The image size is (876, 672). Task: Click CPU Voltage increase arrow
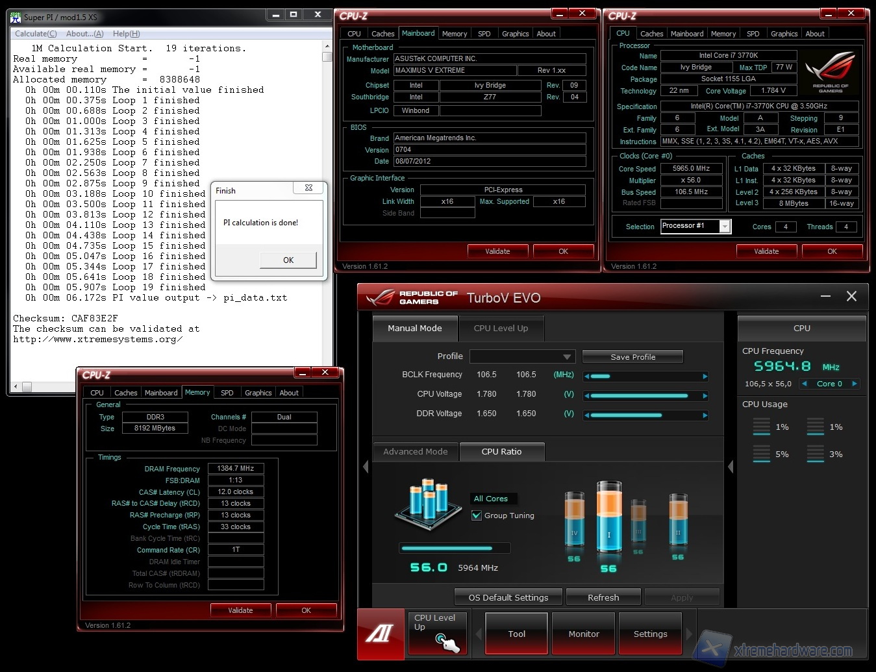pyautogui.click(x=705, y=396)
